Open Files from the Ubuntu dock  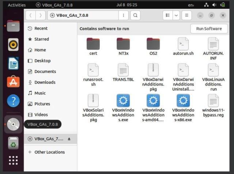coord(13,26)
